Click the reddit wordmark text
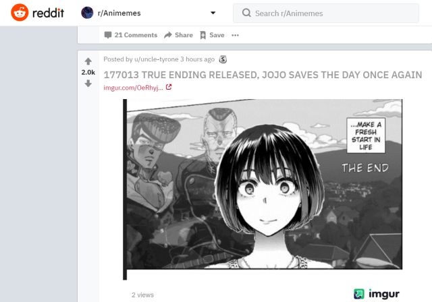 (x=48, y=13)
